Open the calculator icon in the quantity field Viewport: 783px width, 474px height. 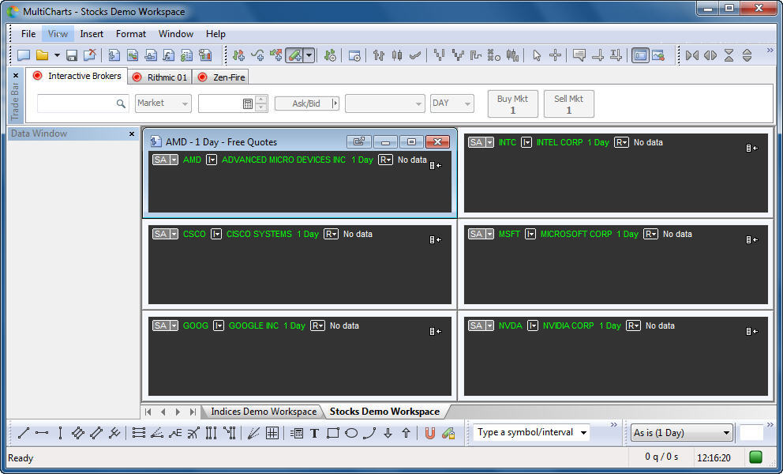coord(248,103)
